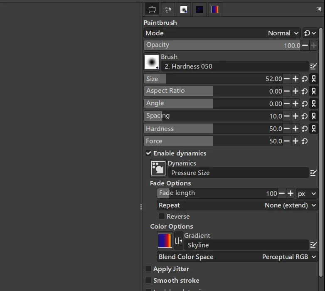Open brush editor for Hardness 050

point(313,67)
